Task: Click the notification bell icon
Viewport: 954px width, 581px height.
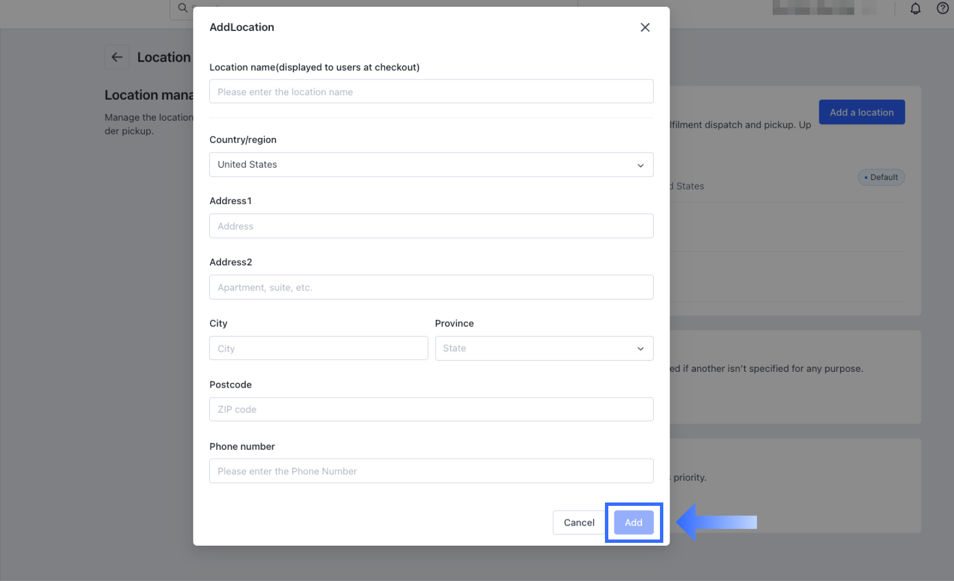Action: coord(915,8)
